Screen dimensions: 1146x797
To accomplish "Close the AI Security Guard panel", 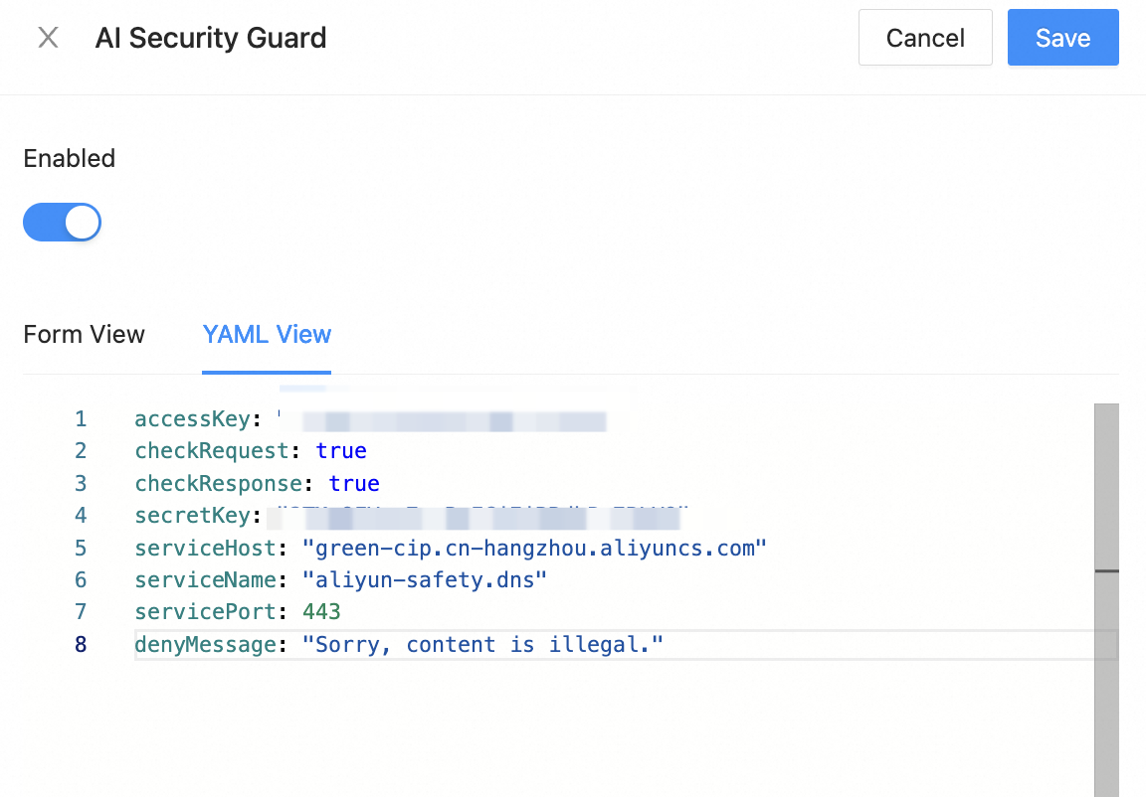I will tap(48, 38).
